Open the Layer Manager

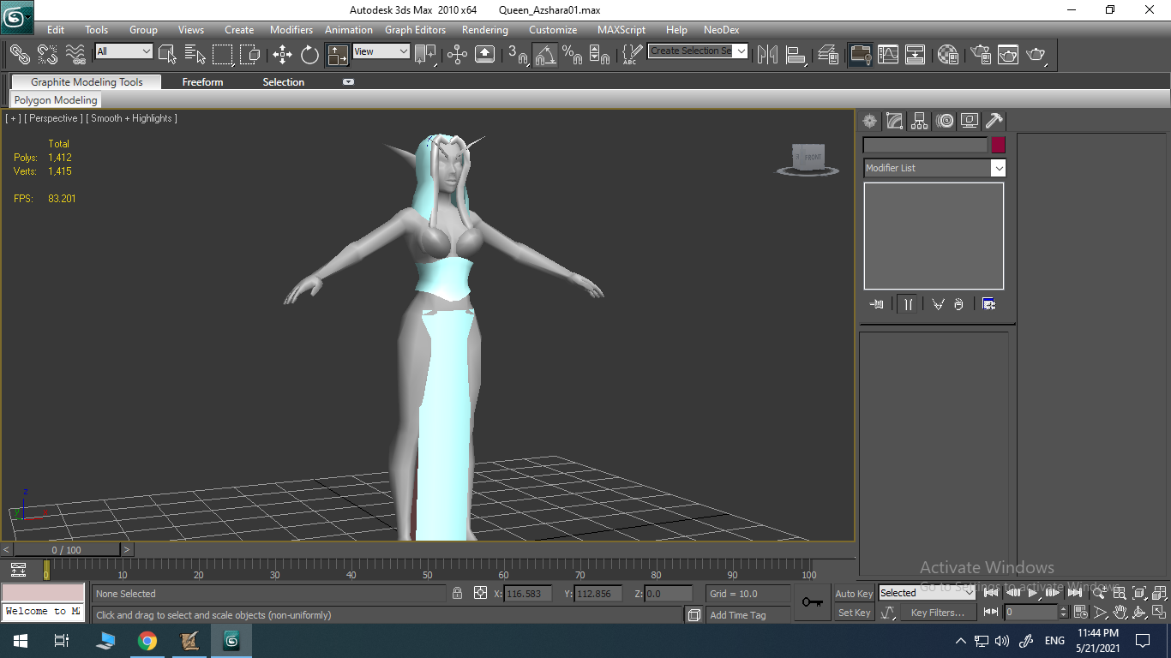pos(828,54)
